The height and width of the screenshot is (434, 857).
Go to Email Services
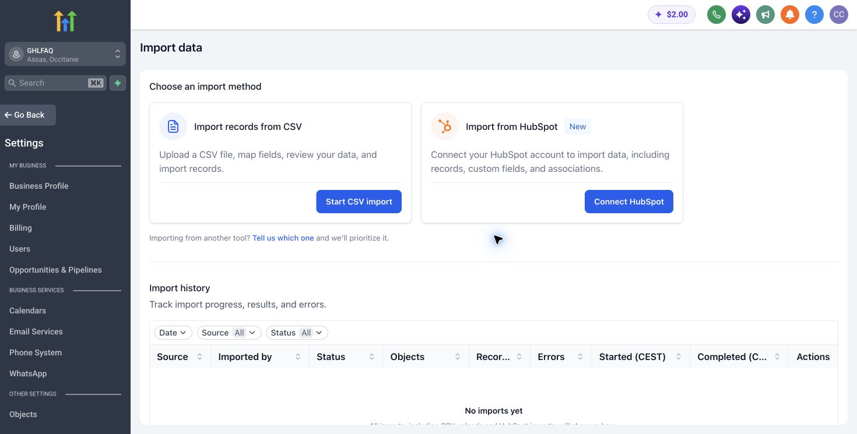(x=36, y=331)
